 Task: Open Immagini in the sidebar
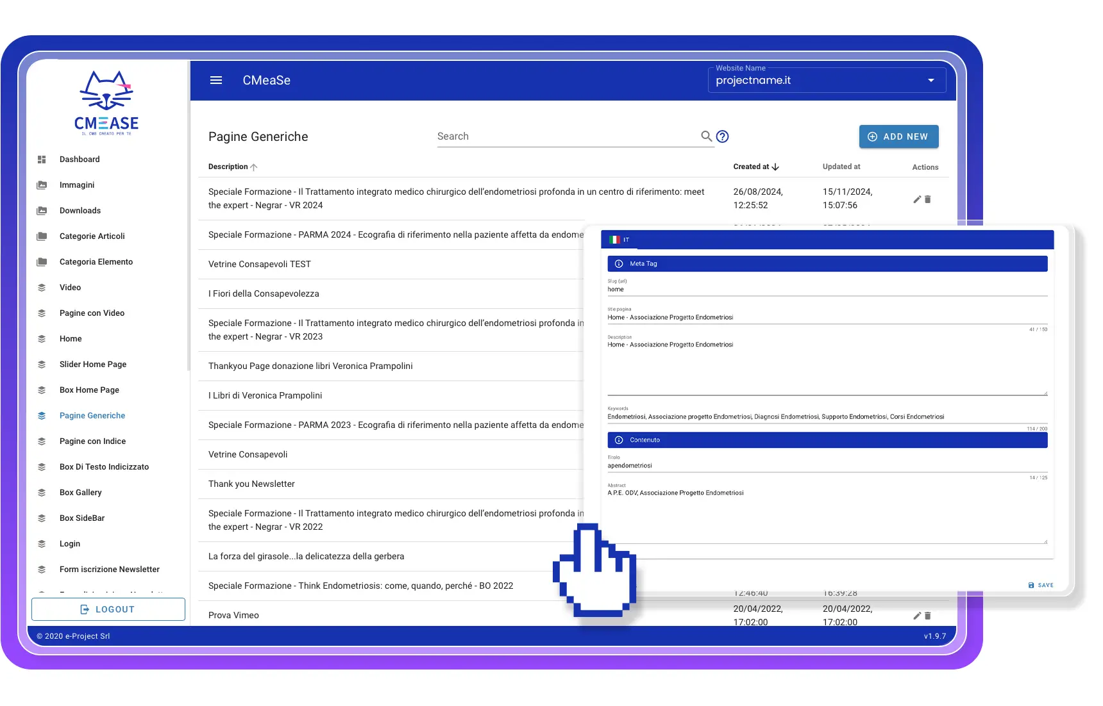(77, 185)
